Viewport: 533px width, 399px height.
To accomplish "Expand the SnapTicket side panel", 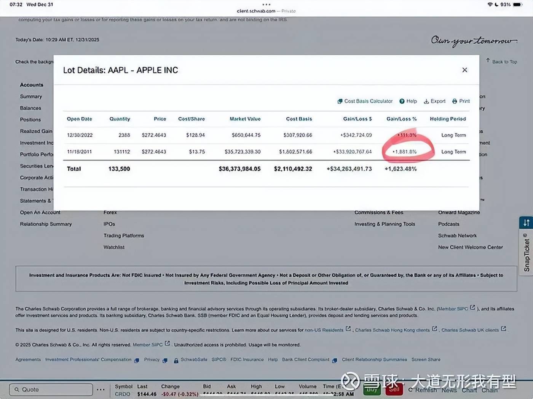I will [x=526, y=255].
